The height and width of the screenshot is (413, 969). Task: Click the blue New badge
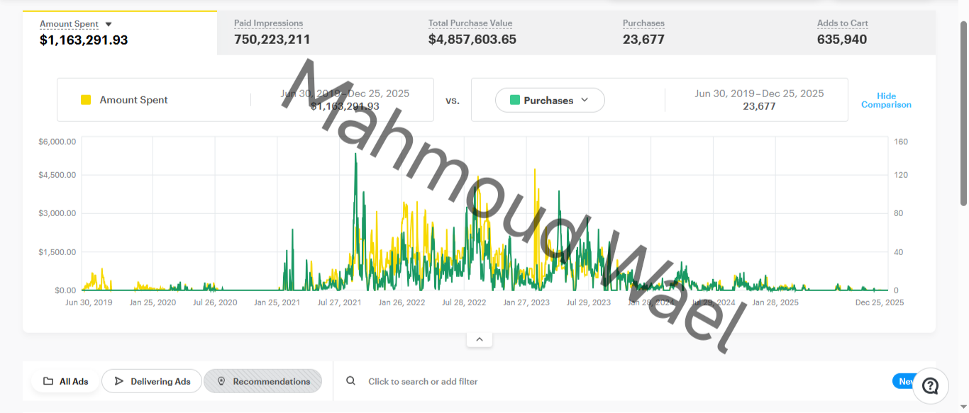click(904, 381)
